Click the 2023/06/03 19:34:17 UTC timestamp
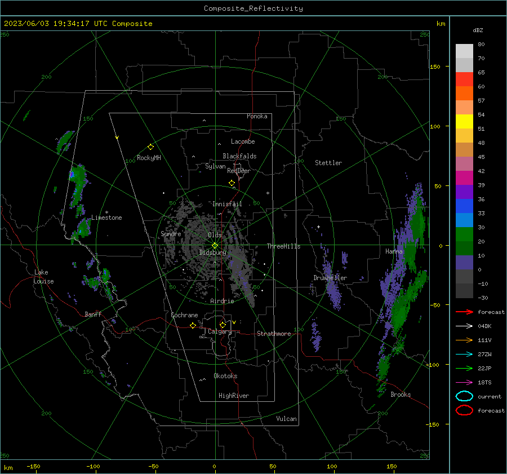Viewport: 507px width, 474px height. [78, 24]
